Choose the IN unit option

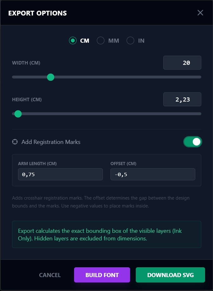(130, 40)
